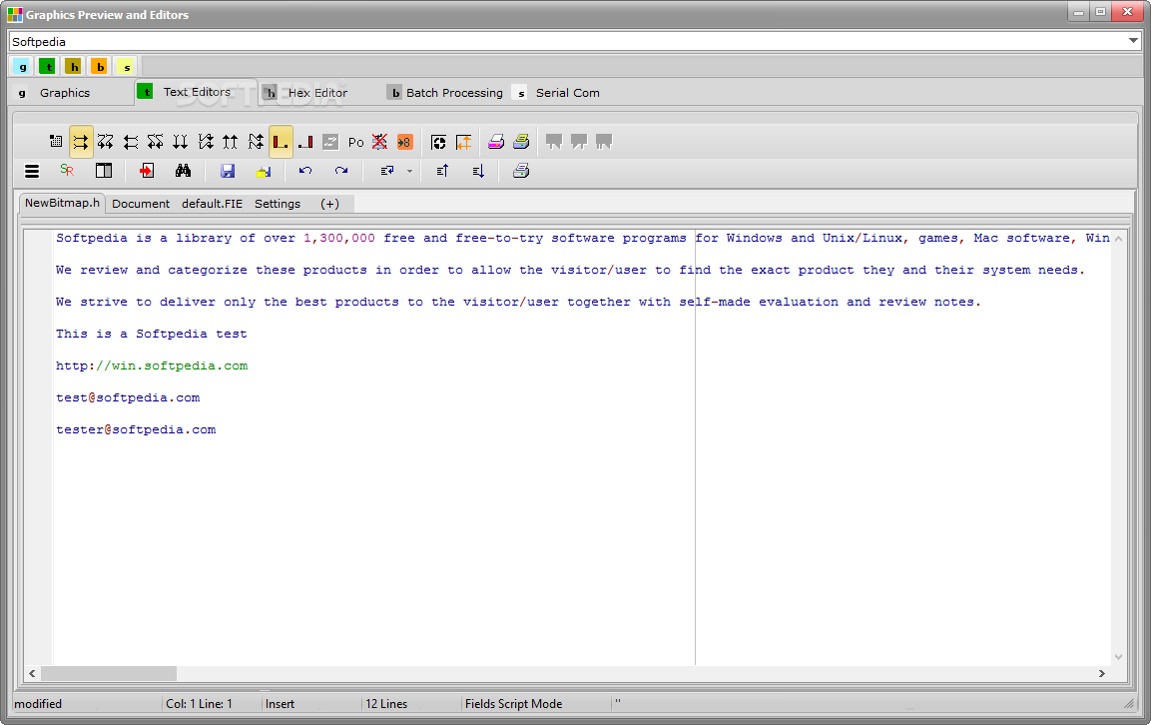Print with the second-row printer icon
1151x725 pixels.
[521, 171]
